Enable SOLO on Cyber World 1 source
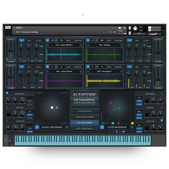 (x=68, y=41)
